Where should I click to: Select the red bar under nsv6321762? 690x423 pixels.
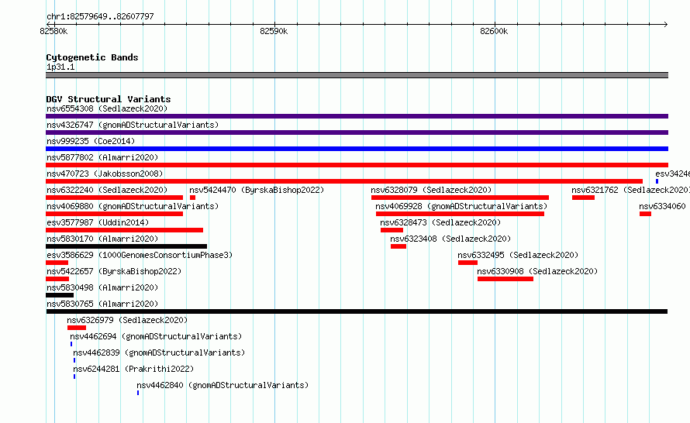584,198
